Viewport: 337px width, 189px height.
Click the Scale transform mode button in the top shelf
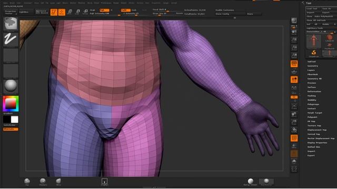coord(77,12)
